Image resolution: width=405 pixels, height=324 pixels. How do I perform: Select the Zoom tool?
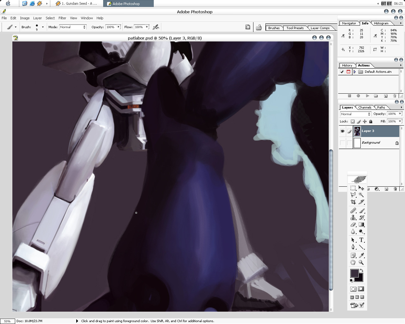[x=361, y=262]
